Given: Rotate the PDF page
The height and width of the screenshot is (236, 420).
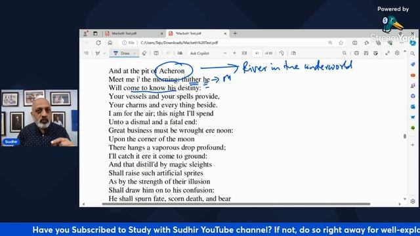Looking at the screenshot, I should [282, 53].
